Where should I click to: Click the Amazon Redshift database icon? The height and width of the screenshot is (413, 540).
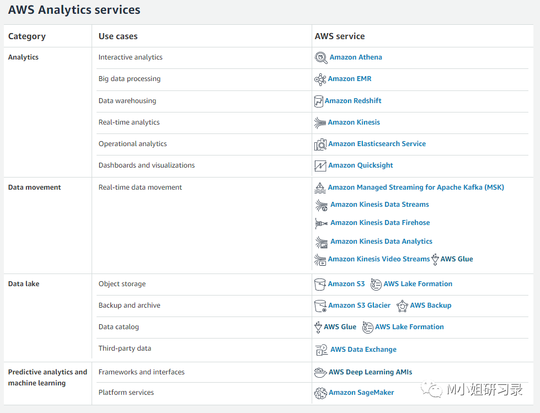pos(318,101)
